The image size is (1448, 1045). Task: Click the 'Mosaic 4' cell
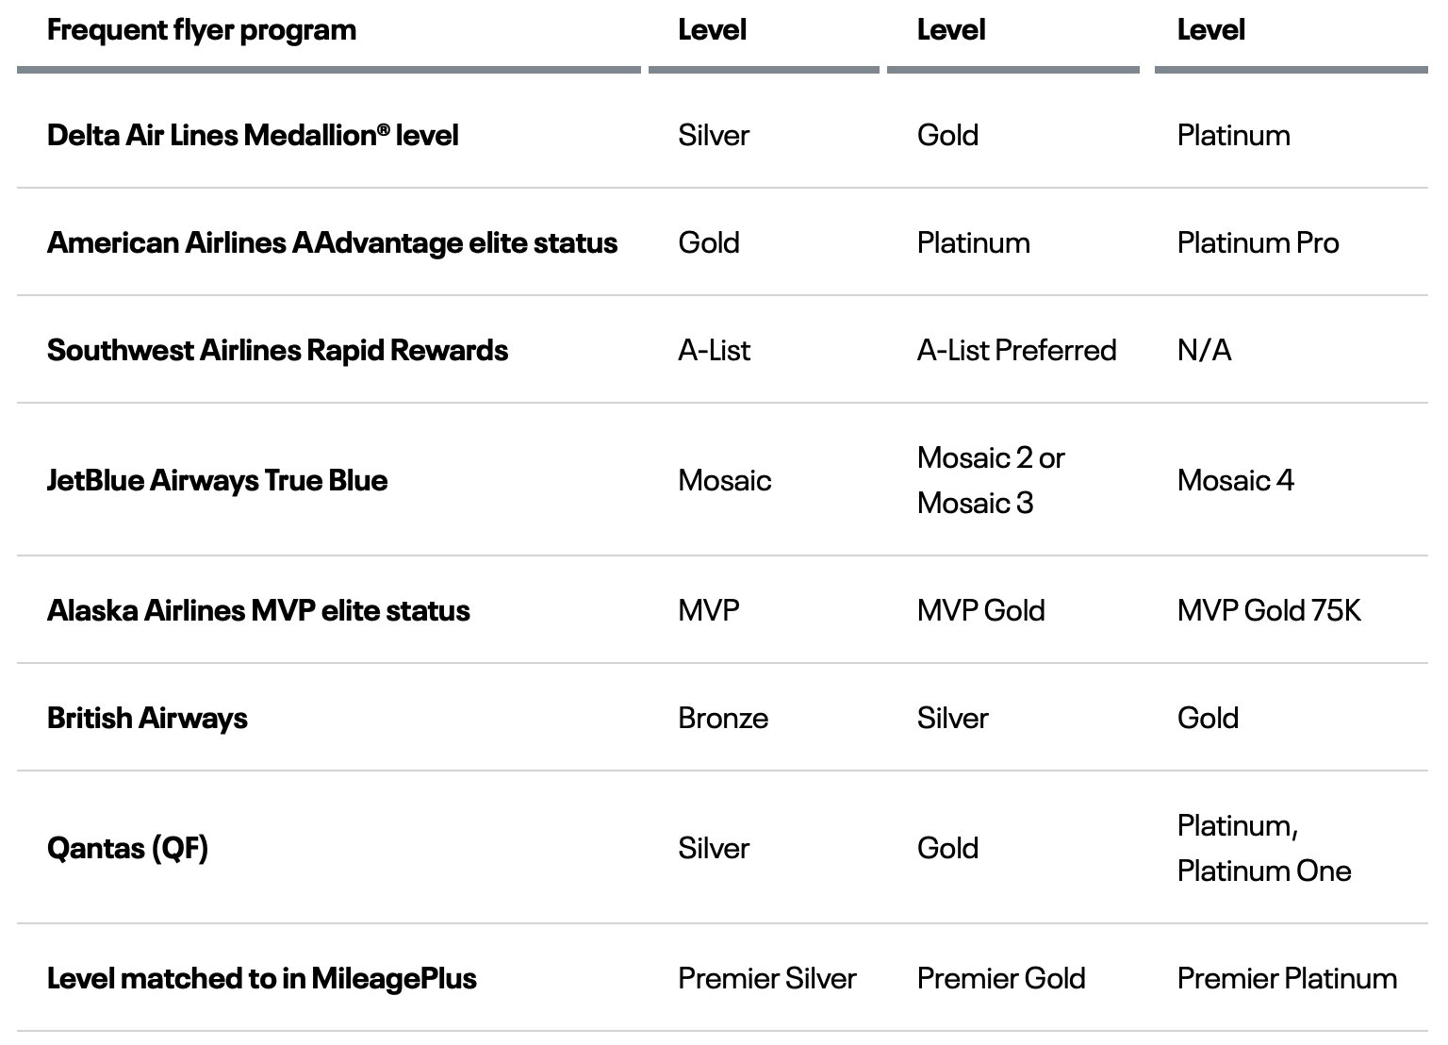click(1235, 481)
